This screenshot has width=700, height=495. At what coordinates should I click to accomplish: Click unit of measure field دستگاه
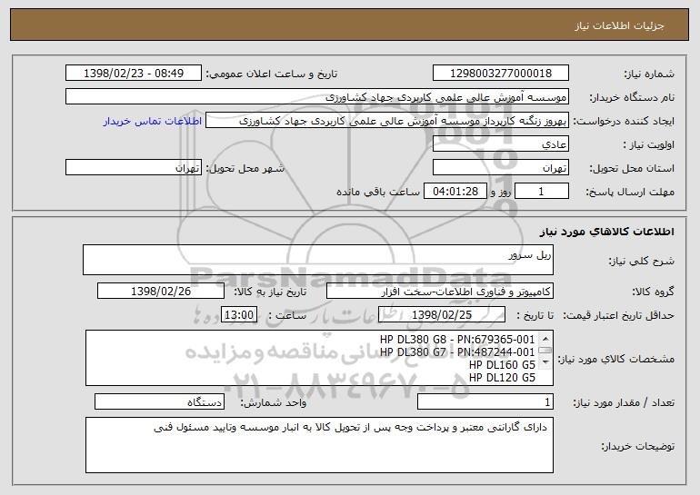[x=159, y=402]
